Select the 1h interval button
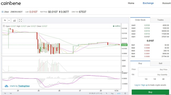171x95 pixels. pyautogui.click(x=5, y=20)
